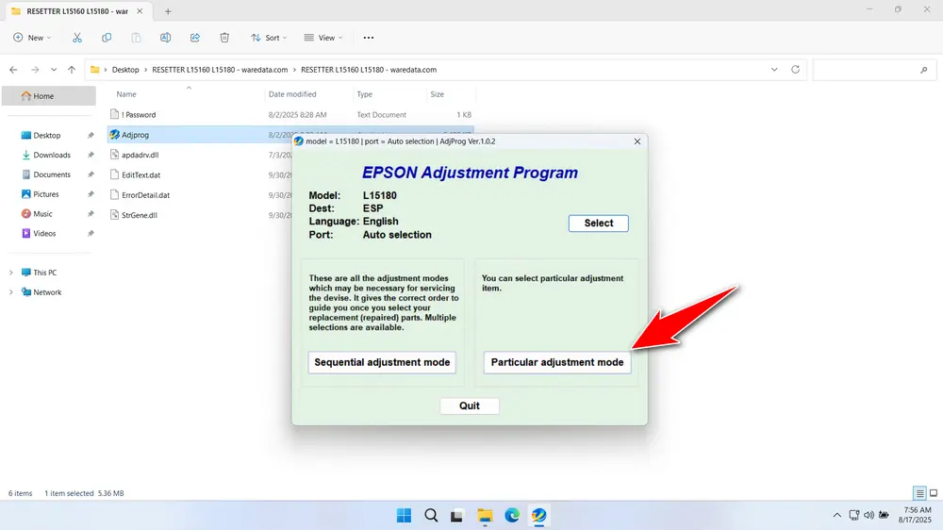Click the Select button in AdjProg dialog
The width and height of the screenshot is (943, 530).
click(599, 224)
